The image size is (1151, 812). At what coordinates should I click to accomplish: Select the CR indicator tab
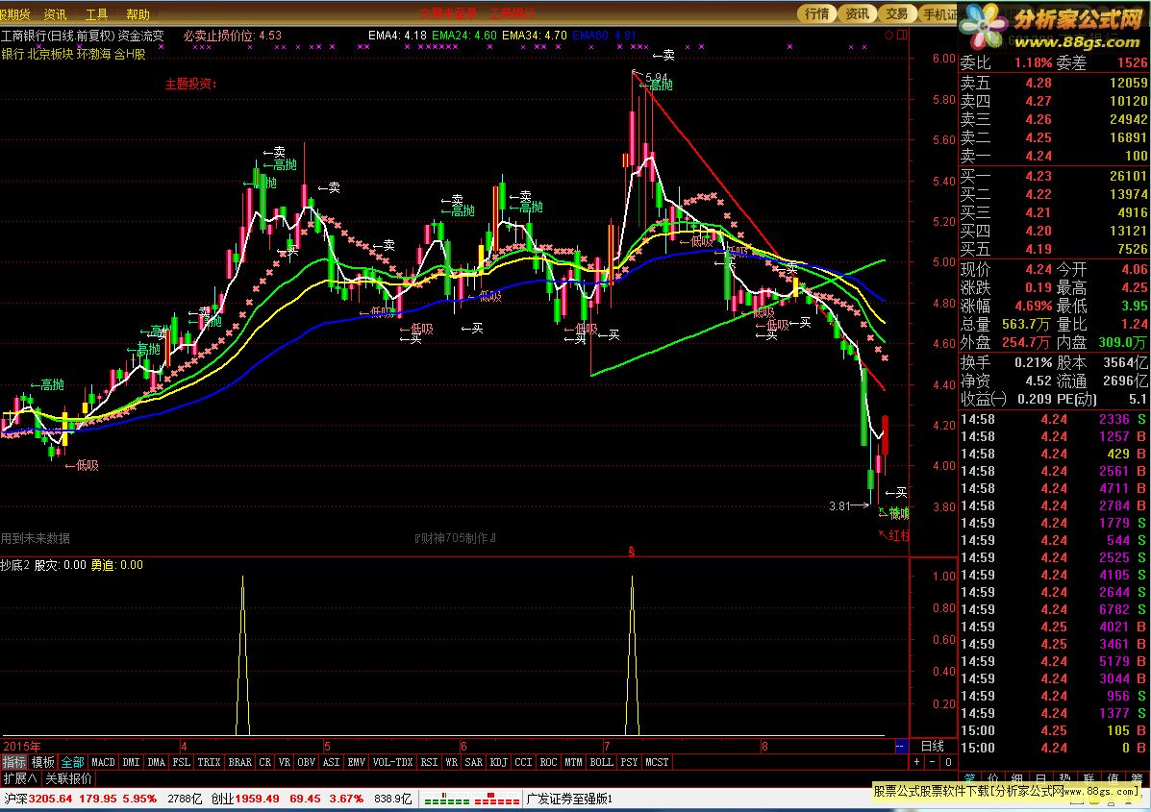(x=265, y=762)
